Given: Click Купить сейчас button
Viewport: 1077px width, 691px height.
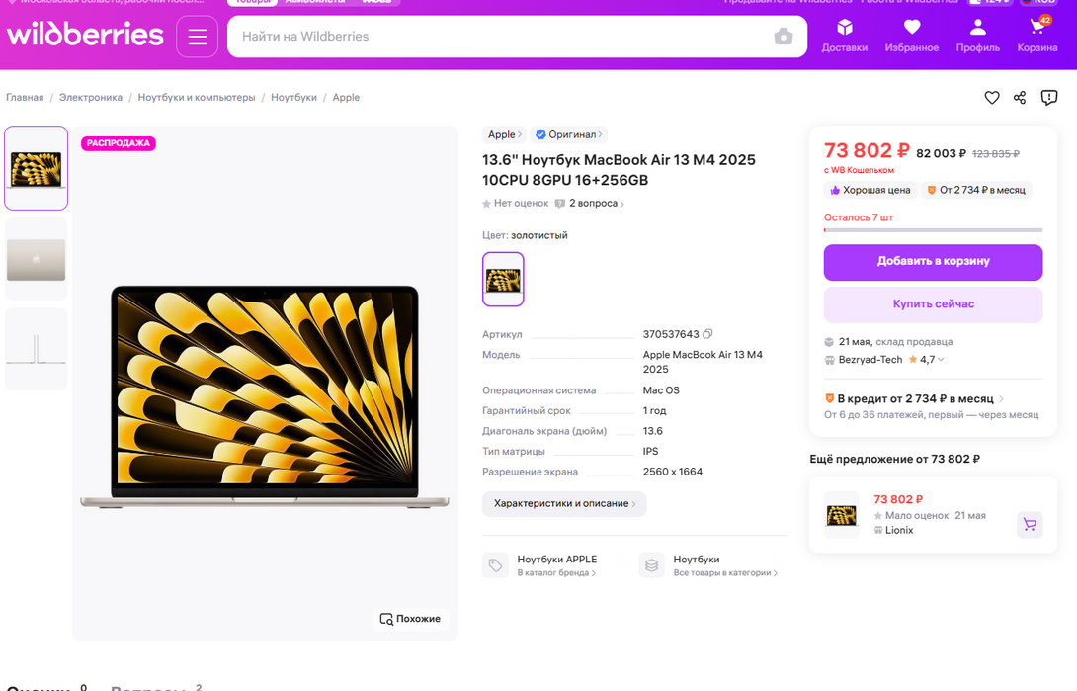Looking at the screenshot, I should 933,304.
